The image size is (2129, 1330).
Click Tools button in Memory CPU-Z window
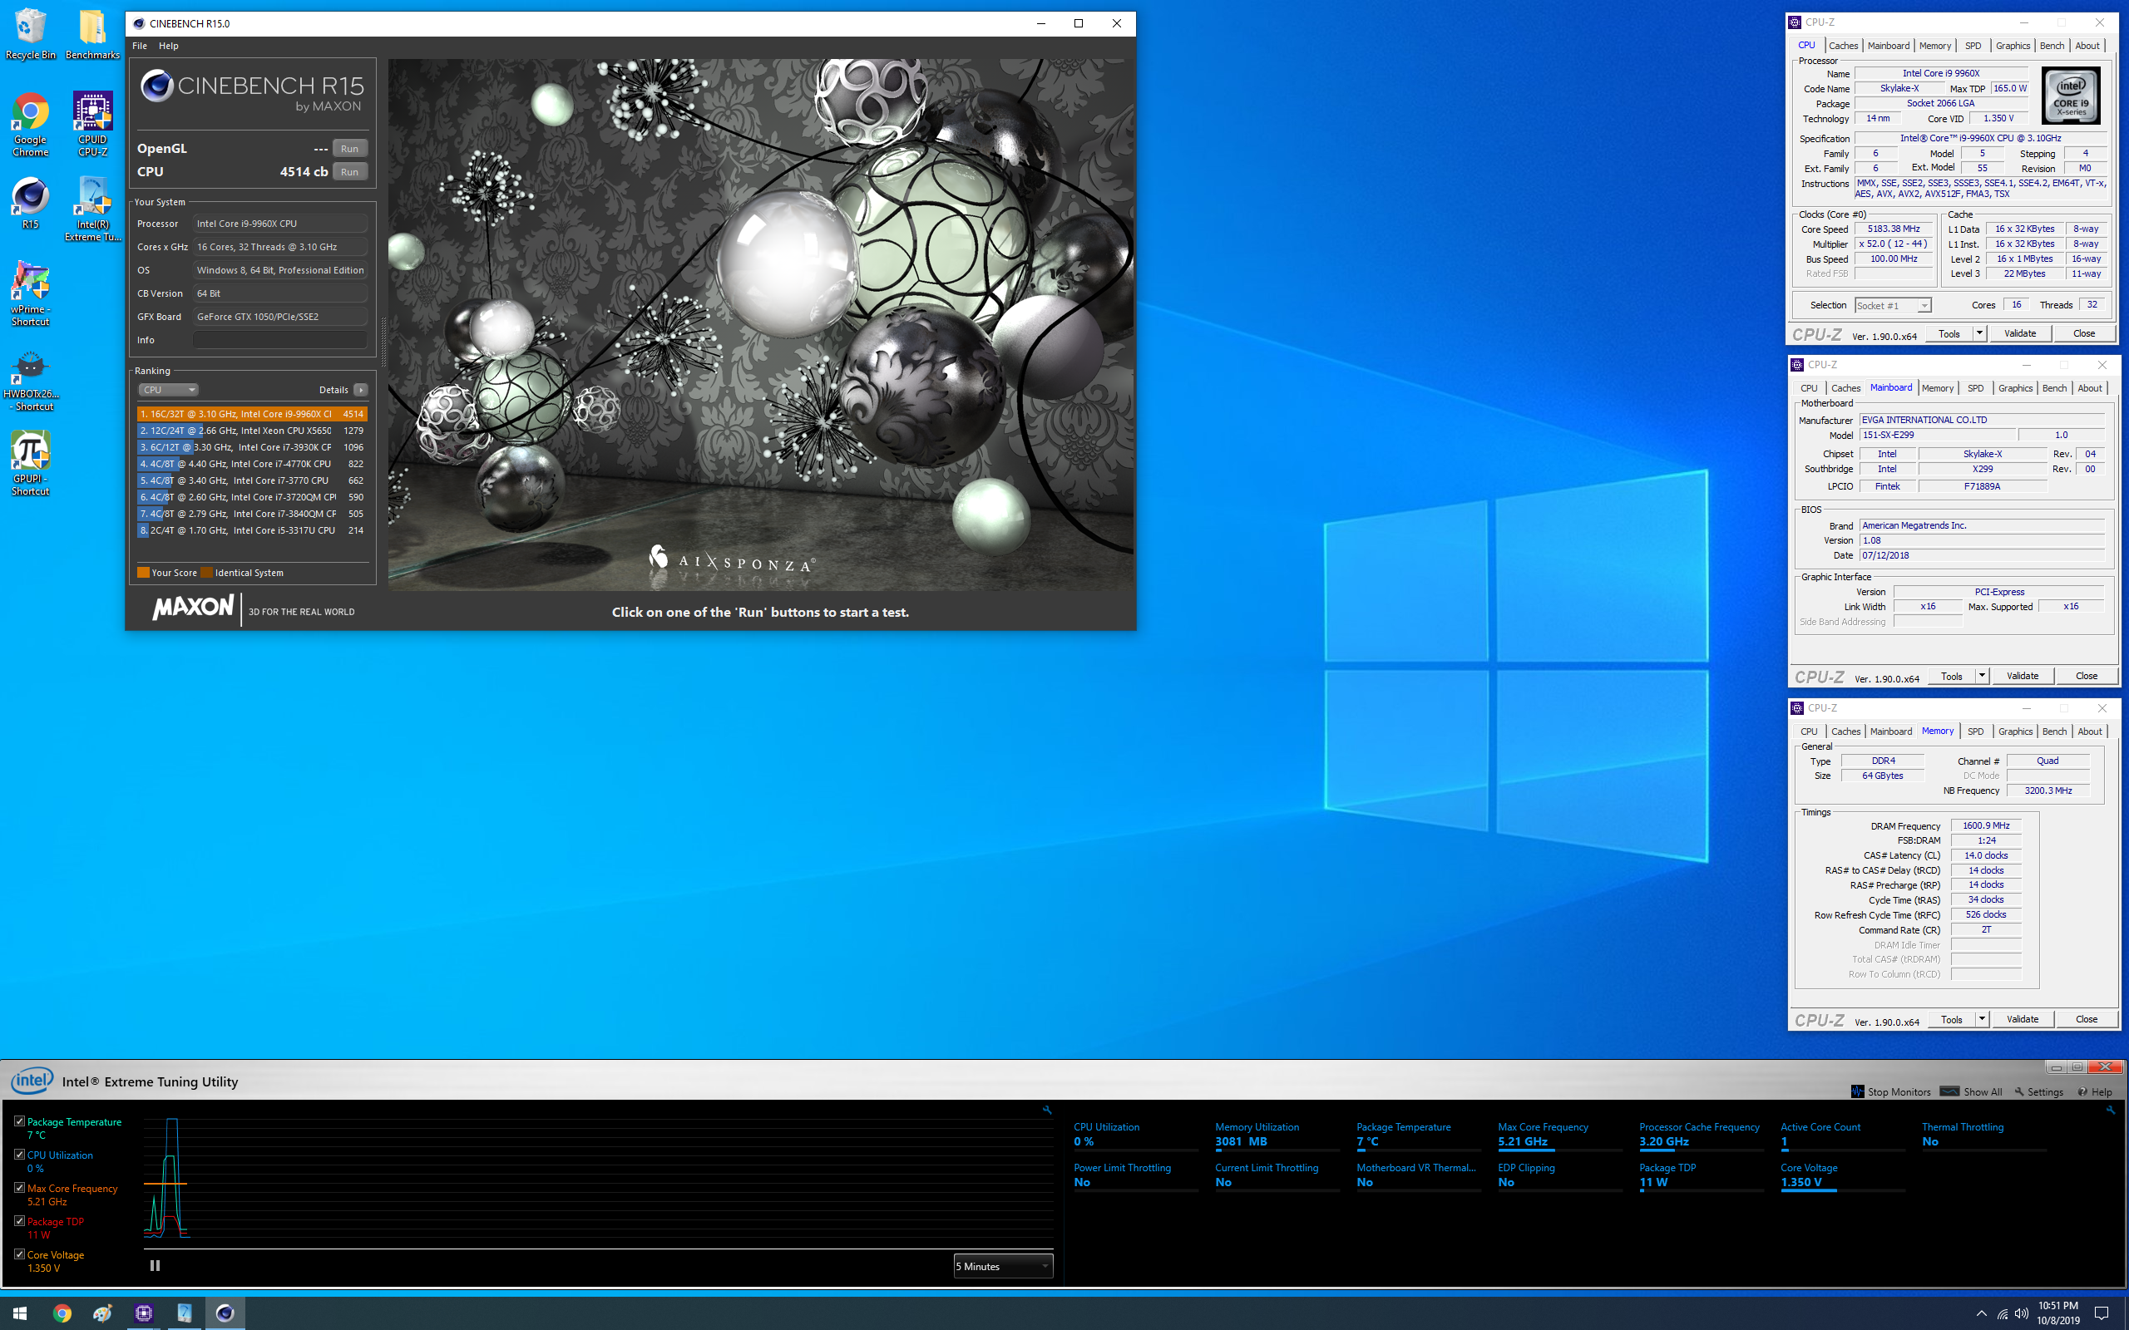tap(1951, 1019)
